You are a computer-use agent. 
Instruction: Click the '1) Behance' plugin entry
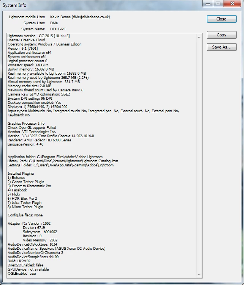[x=16, y=178]
